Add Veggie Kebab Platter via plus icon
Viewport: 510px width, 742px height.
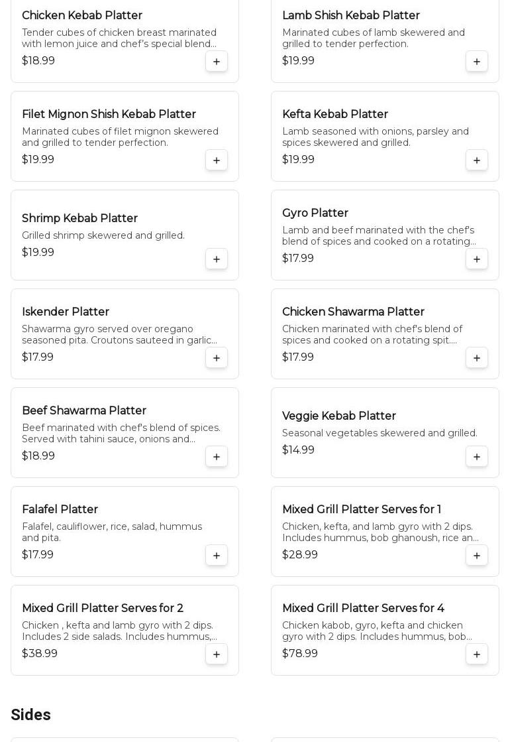pos(477,457)
